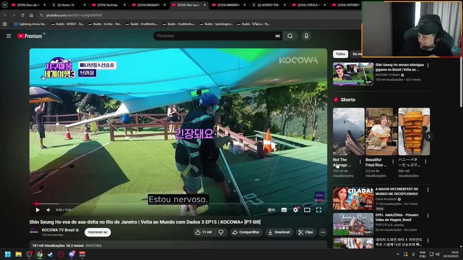Close the Shin Seung tab
463x260 pixels.
[x=205, y=5]
